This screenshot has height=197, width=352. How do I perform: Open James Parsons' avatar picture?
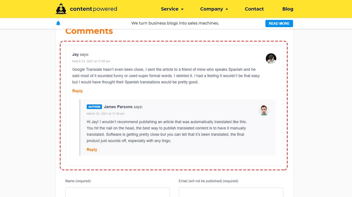(x=263, y=110)
